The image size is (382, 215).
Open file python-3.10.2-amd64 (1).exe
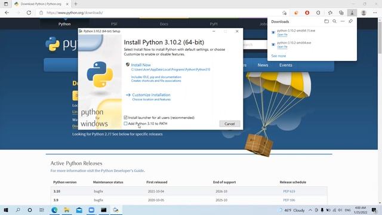pyautogui.click(x=282, y=35)
